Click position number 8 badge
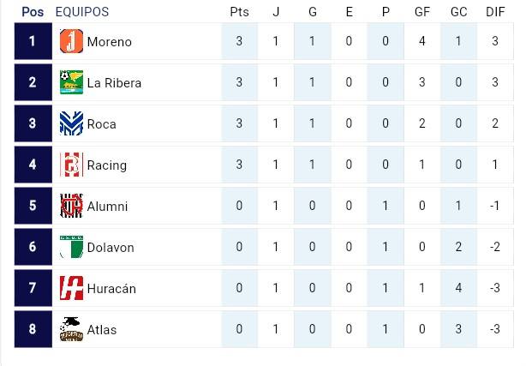Screen dimensions: 526x366 point(33,329)
